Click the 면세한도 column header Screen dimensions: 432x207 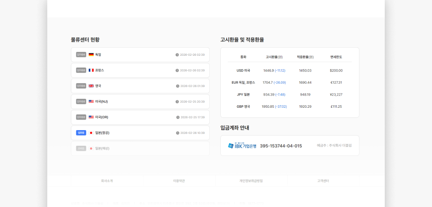pyautogui.click(x=336, y=57)
